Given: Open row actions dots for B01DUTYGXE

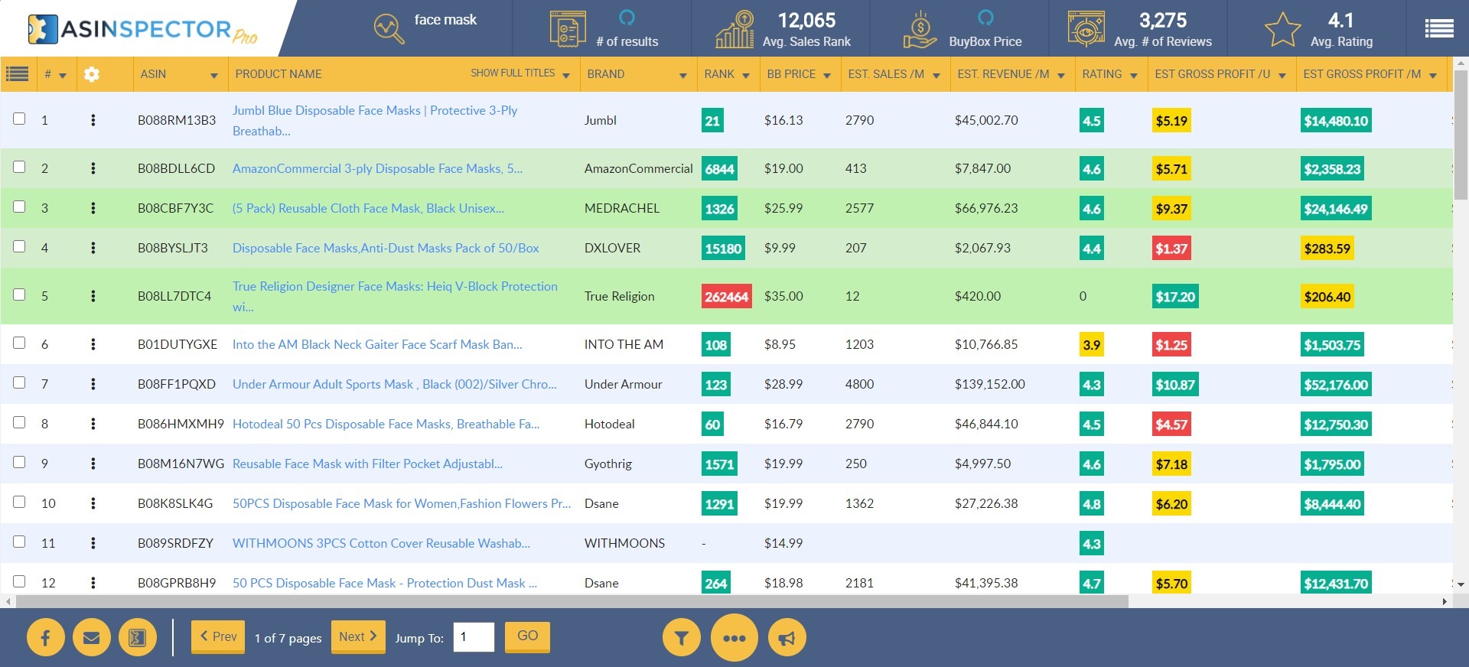Looking at the screenshot, I should coord(93,344).
